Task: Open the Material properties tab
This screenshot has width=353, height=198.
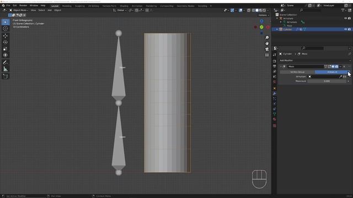Action: point(275,119)
